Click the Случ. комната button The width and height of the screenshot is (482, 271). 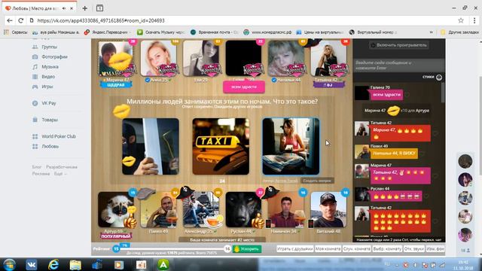click(x=356, y=249)
